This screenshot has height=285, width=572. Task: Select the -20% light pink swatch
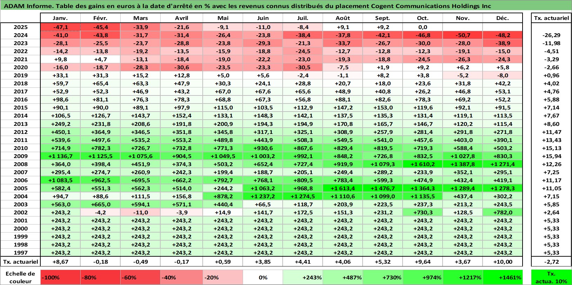click(x=223, y=277)
